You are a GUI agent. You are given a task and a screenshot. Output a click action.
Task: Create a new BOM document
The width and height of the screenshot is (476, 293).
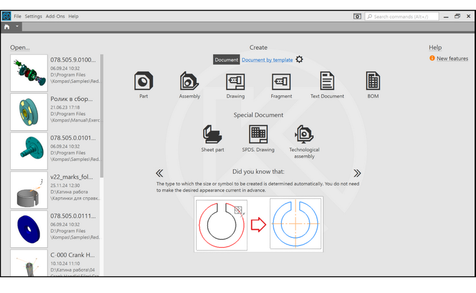pos(373,81)
